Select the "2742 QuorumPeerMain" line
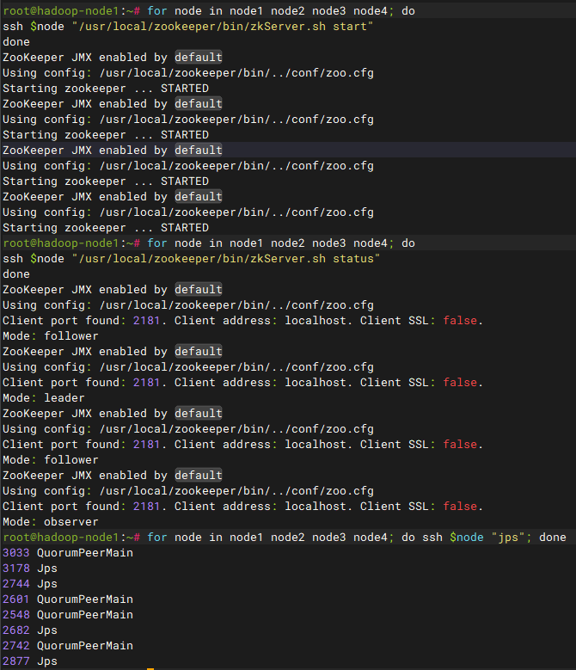Viewport: 576px width, 670px height. point(68,645)
